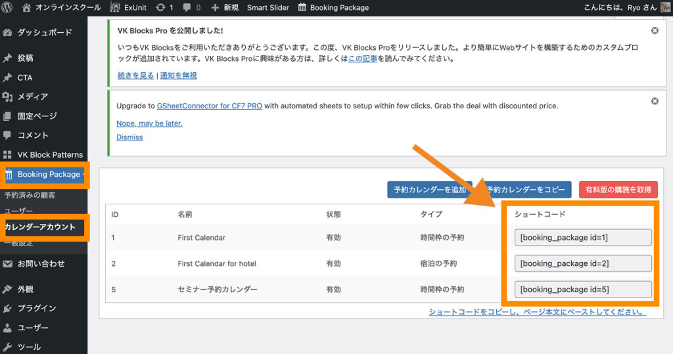Screen dimensions: 673x354
Task: Click the user avatar in top-right corner
Action: point(665,8)
